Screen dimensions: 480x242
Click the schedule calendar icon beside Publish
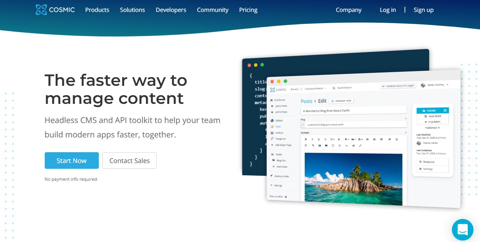445,110
